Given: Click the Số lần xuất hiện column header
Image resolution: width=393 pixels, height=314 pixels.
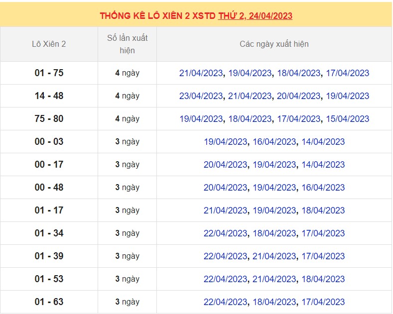Looking at the screenshot, I should tap(127, 44).
